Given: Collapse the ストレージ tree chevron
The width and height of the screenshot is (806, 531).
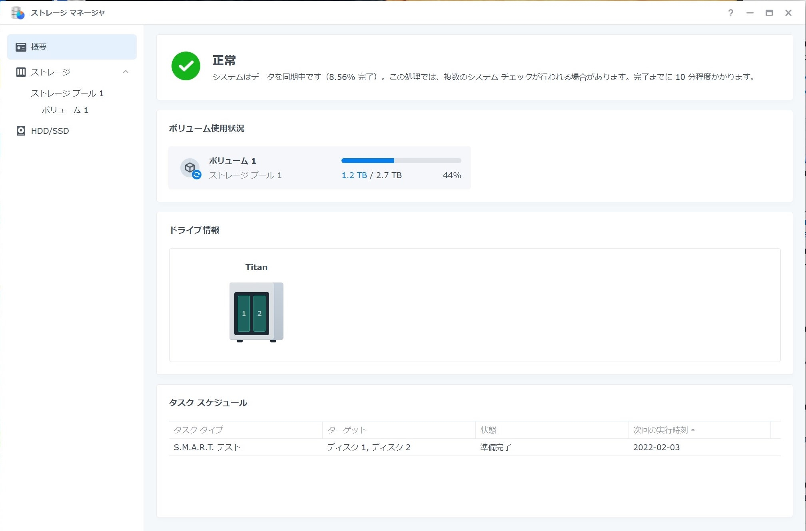Looking at the screenshot, I should (126, 72).
